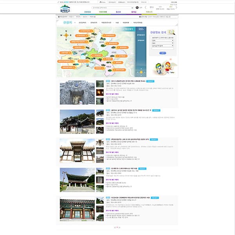
Task: Click the cyan button on the white-walled gate listing
Action: [x=154, y=139]
